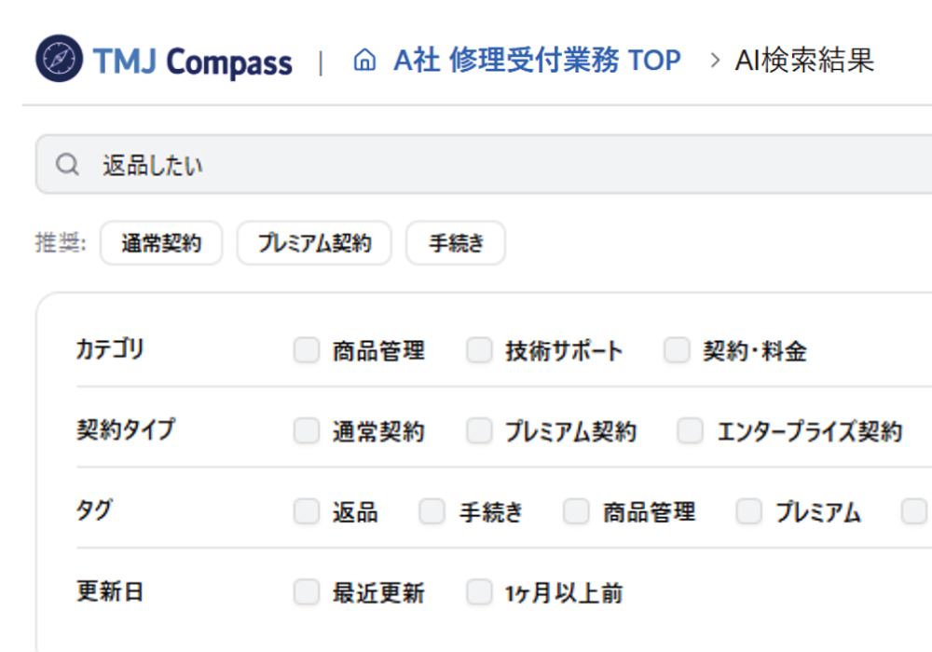Select the 手続き recommended chip
The width and height of the screenshot is (932, 652).
(x=456, y=243)
